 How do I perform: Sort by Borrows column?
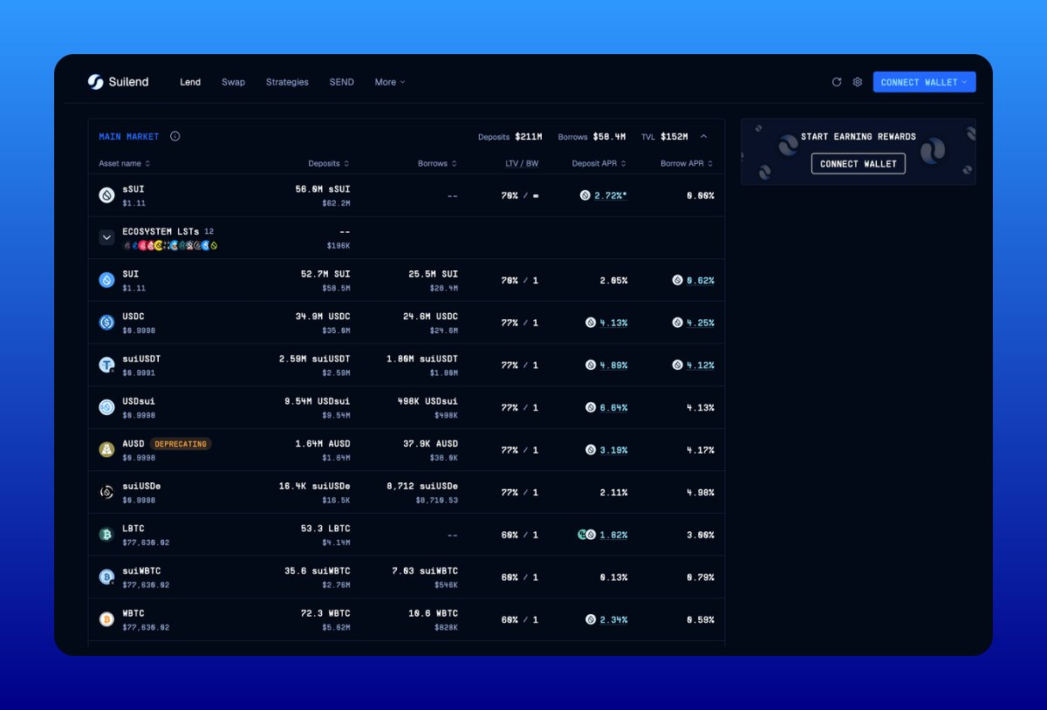tap(437, 163)
